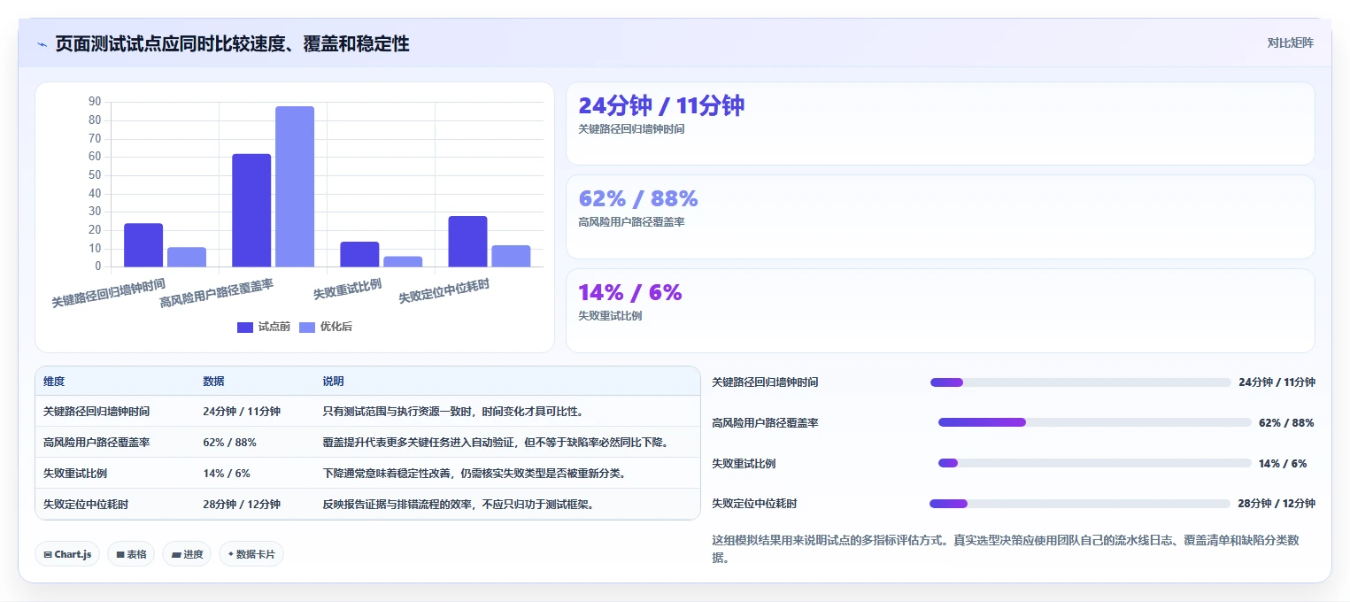Image resolution: width=1350 pixels, height=602 pixels.
Task: Select 失败定位中位耗时 cell in the table
Action: point(86,505)
